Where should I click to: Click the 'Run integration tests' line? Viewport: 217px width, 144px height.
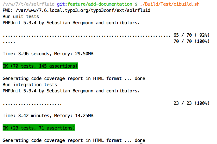(x=30, y=85)
